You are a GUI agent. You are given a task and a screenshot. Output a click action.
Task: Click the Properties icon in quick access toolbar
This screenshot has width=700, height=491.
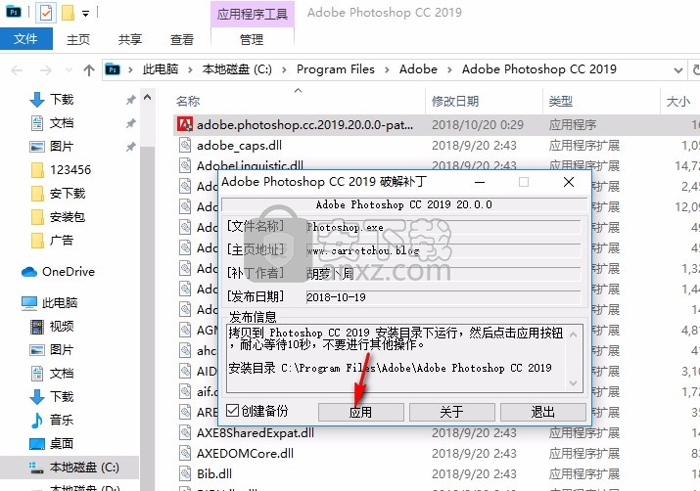pyautogui.click(x=46, y=13)
